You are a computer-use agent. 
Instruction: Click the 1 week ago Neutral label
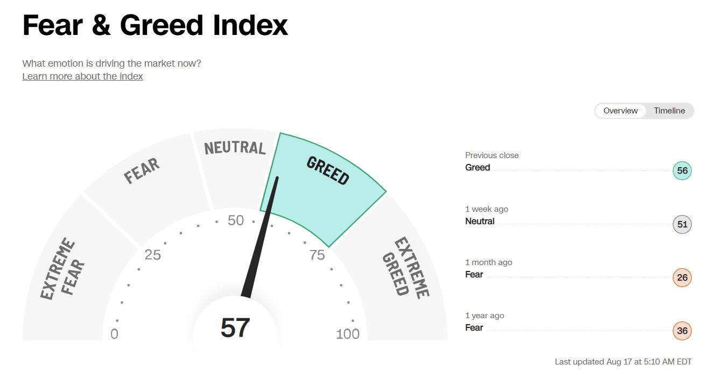480,221
